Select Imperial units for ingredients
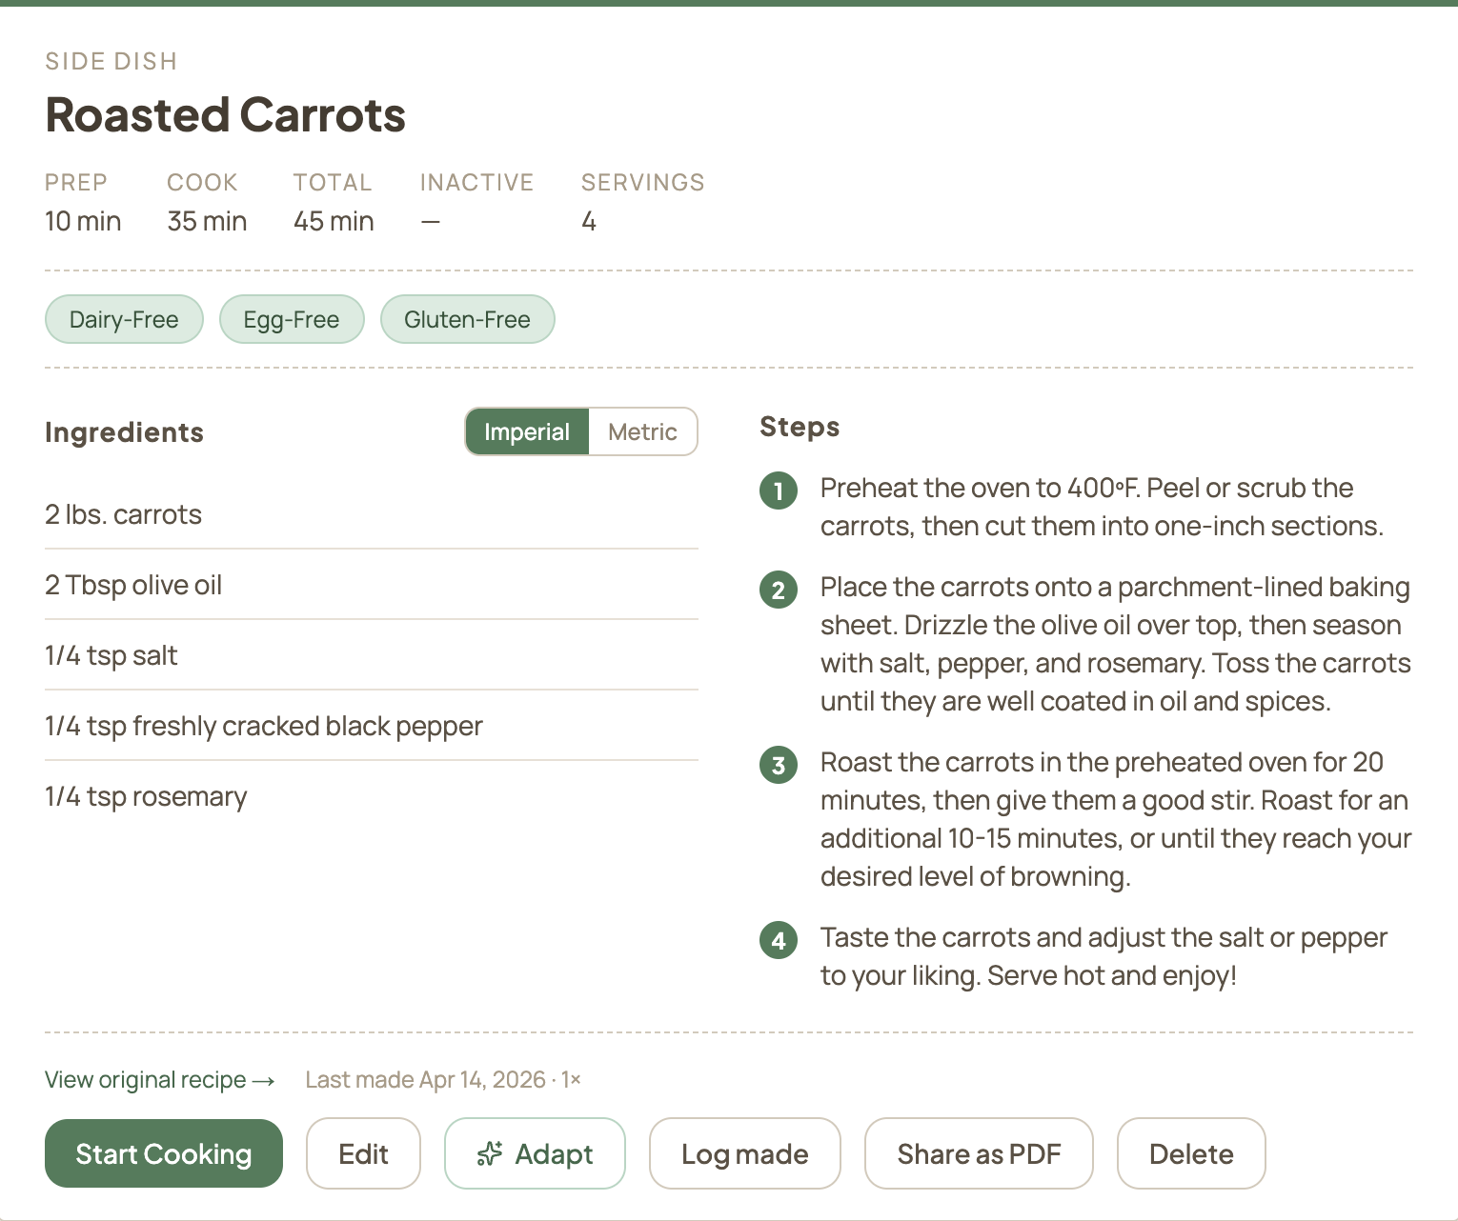 click(x=527, y=431)
